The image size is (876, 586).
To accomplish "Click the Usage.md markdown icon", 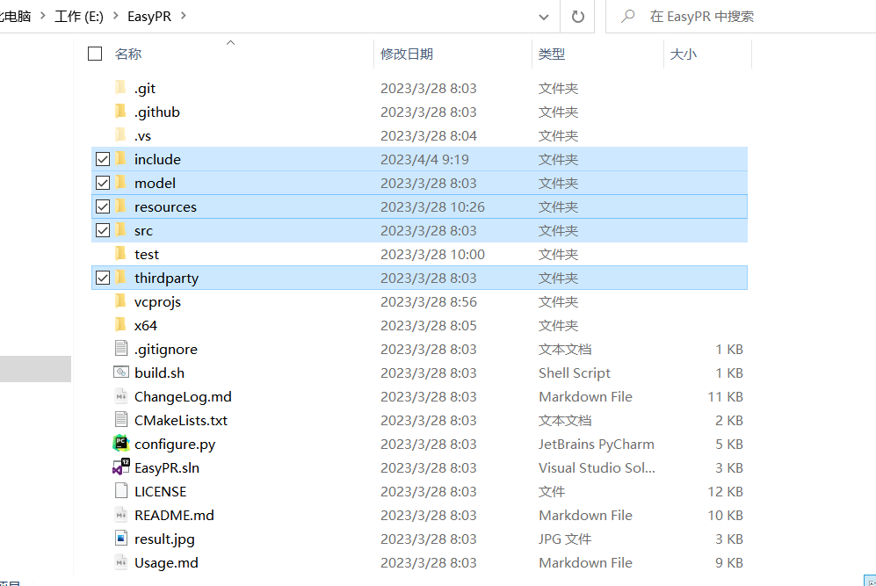I will click(121, 562).
